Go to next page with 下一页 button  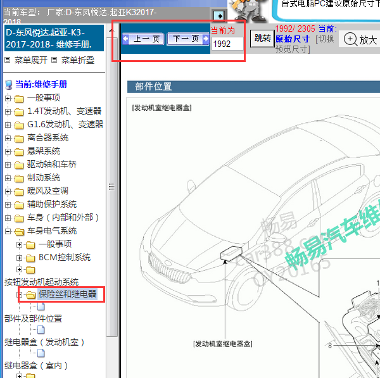point(188,39)
